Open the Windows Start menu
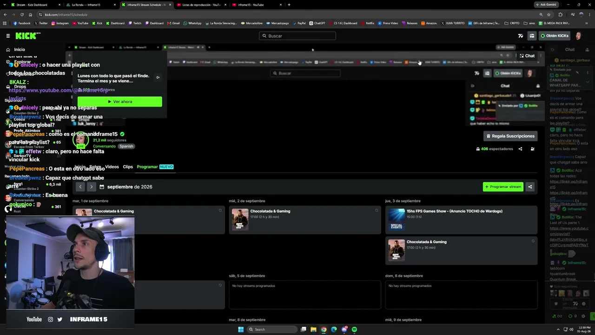Screen dimensions: 595x335 [241, 329]
